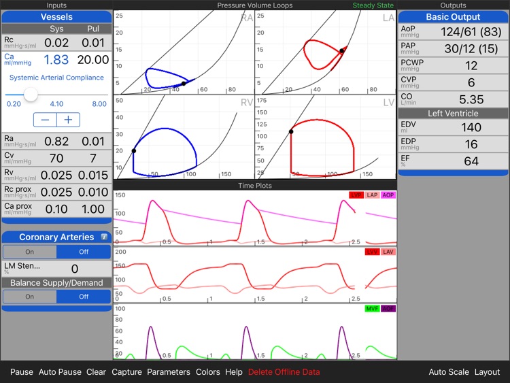Viewport: 510px width, 383px height.
Task: Select LM Stenosis value 0
Action: 75,269
